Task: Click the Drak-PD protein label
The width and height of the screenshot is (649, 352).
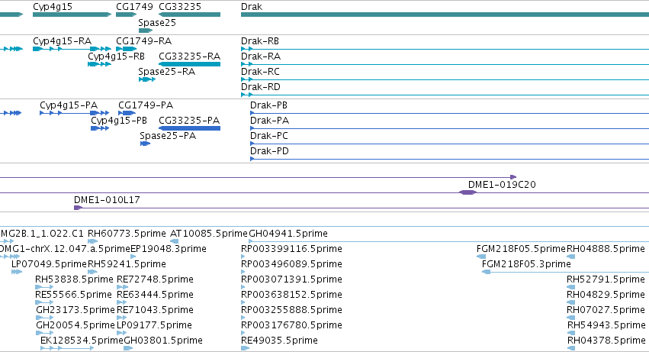Action: tap(269, 151)
